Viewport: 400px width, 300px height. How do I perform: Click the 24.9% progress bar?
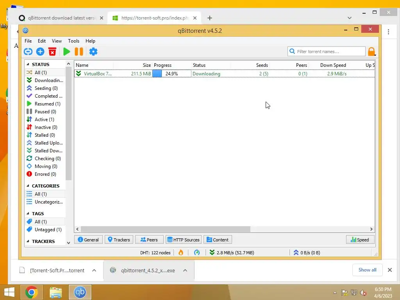(171, 74)
